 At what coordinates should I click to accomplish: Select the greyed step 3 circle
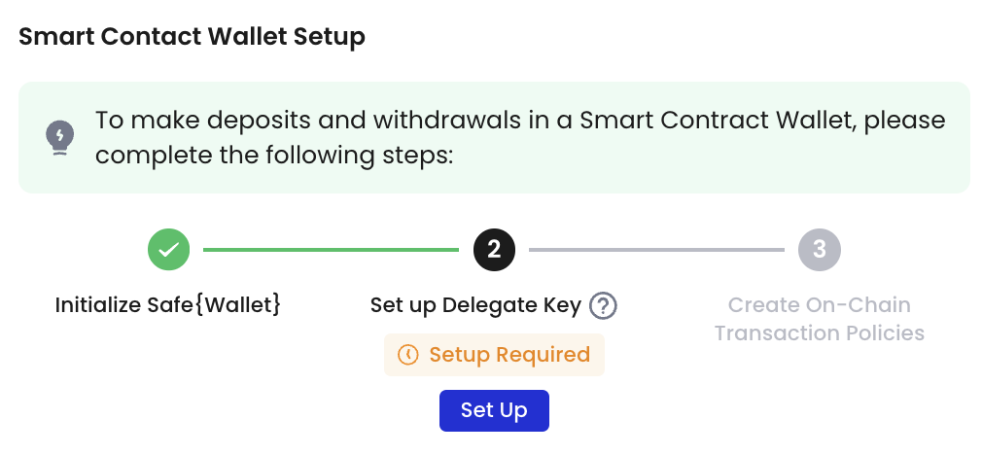click(820, 250)
